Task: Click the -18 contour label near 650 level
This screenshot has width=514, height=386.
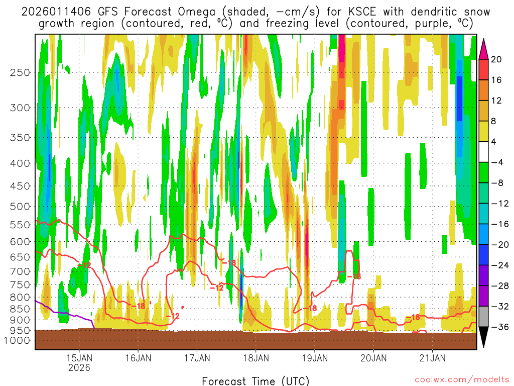Action: click(x=229, y=262)
